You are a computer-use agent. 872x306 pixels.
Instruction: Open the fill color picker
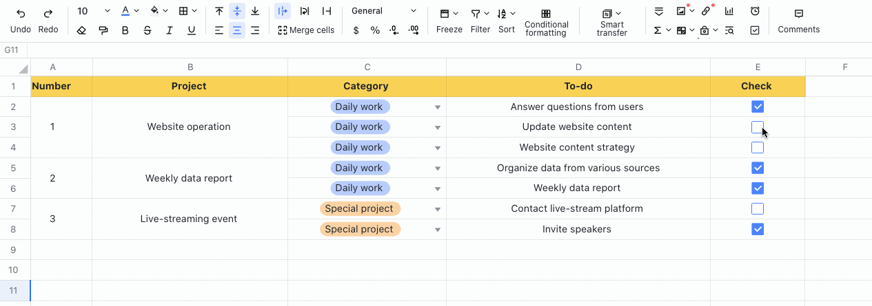(x=158, y=11)
